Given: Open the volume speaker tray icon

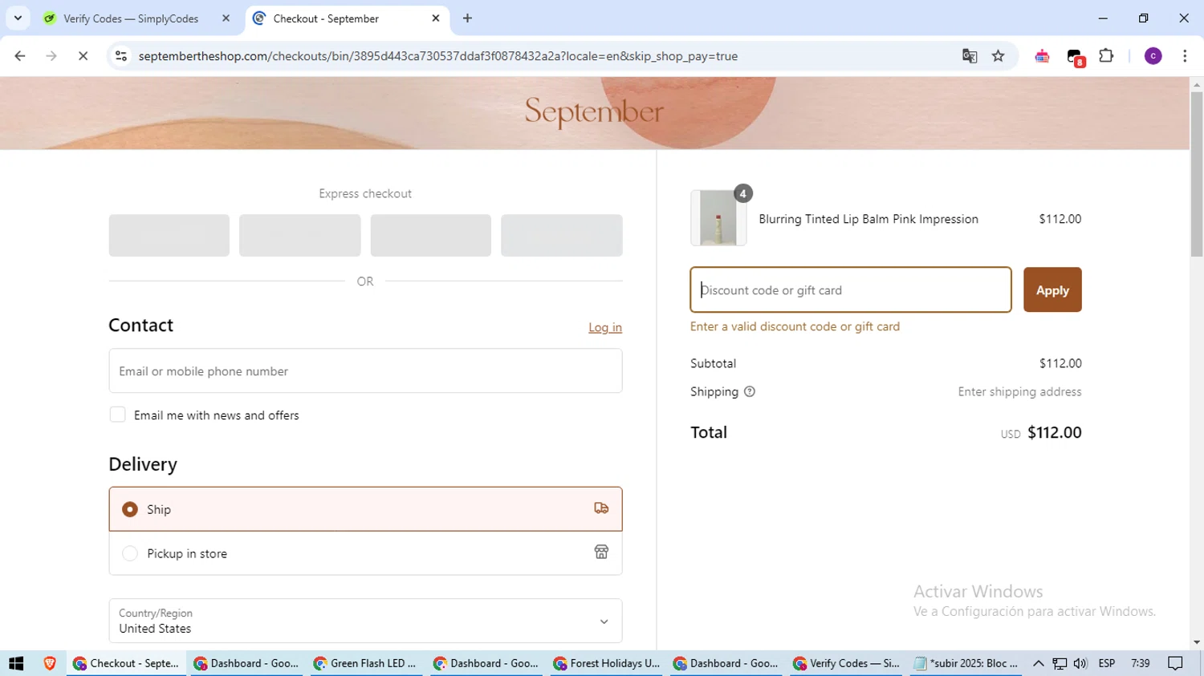Looking at the screenshot, I should (x=1080, y=663).
